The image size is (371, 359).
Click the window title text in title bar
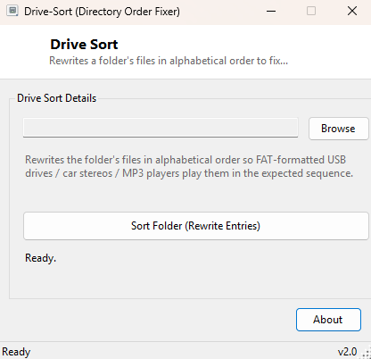coord(102,12)
